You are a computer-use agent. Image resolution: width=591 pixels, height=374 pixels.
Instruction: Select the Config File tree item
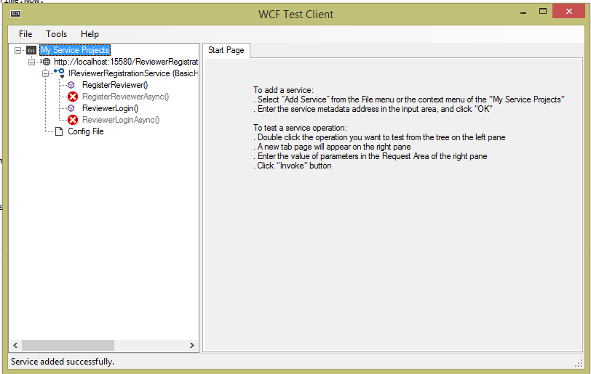pyautogui.click(x=86, y=131)
